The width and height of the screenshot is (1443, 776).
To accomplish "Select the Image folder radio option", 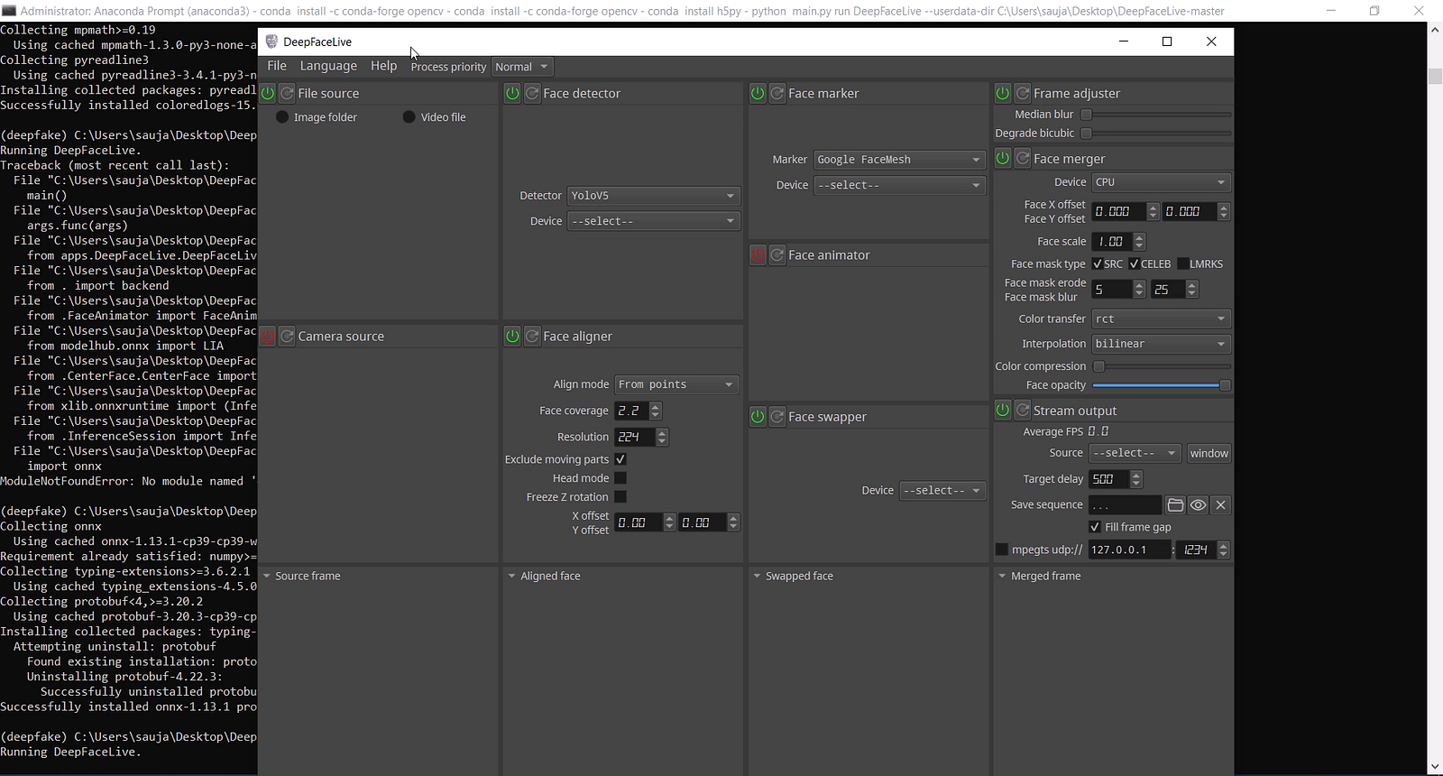I will point(282,117).
